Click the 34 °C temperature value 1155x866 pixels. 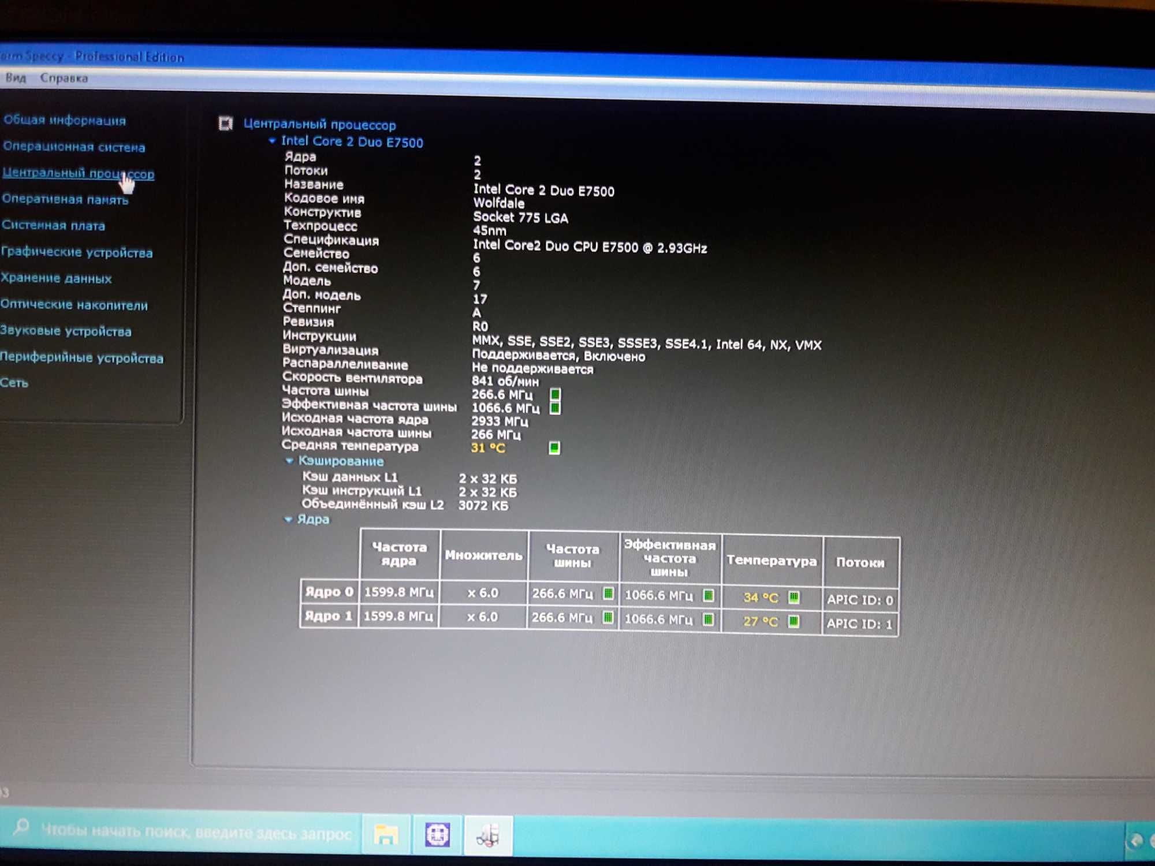coord(761,598)
